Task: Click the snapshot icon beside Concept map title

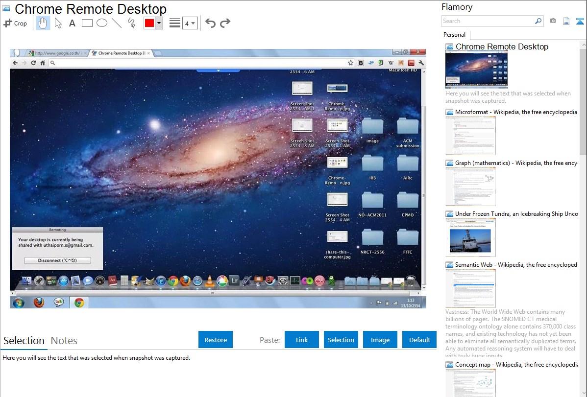Action: coord(449,364)
